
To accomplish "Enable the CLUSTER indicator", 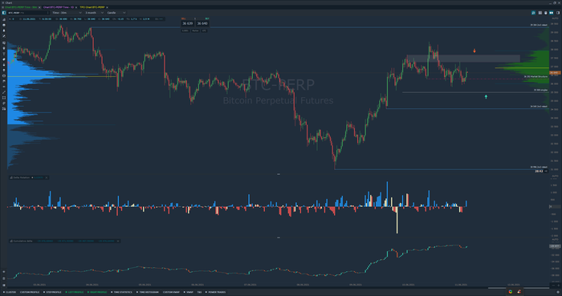I will [x=10, y=292].
